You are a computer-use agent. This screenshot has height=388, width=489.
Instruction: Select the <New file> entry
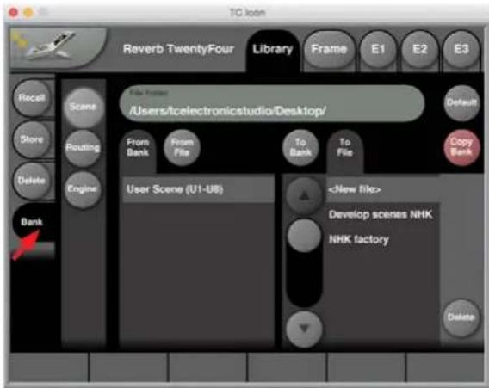point(383,189)
